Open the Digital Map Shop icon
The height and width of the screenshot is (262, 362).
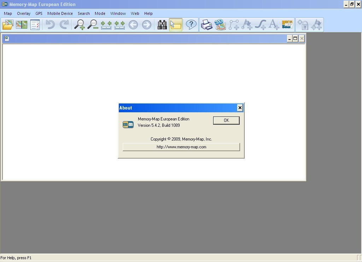pos(287,24)
